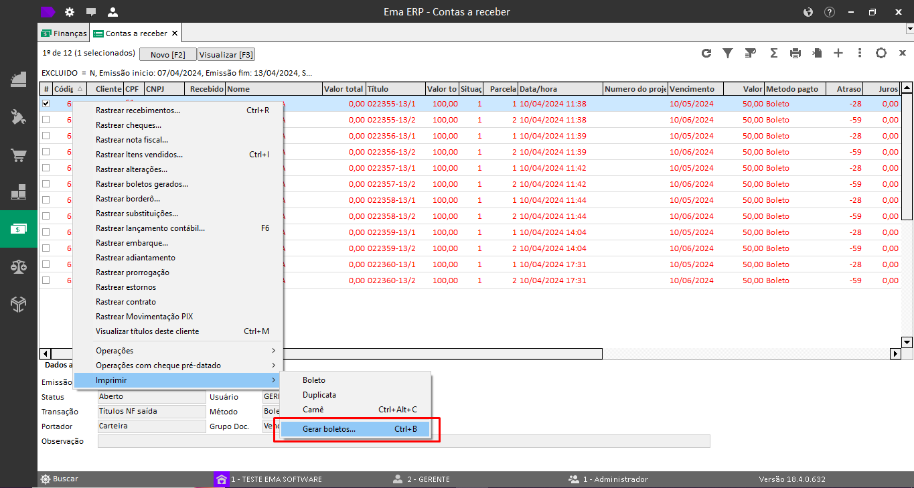914x488 pixels.
Task: Choose Visualizar títulos deste cliente
Action: pyautogui.click(x=177, y=331)
